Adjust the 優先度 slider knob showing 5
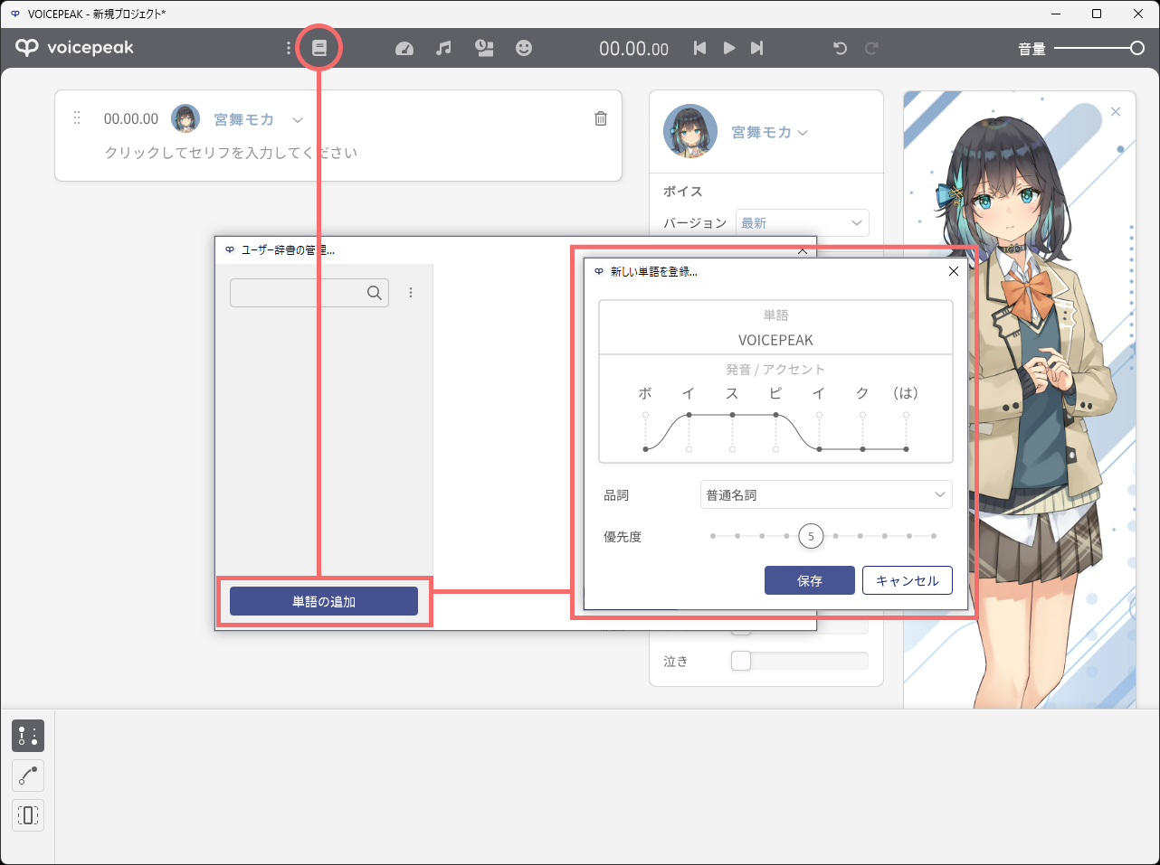Viewport: 1160px width, 865px height. (811, 536)
